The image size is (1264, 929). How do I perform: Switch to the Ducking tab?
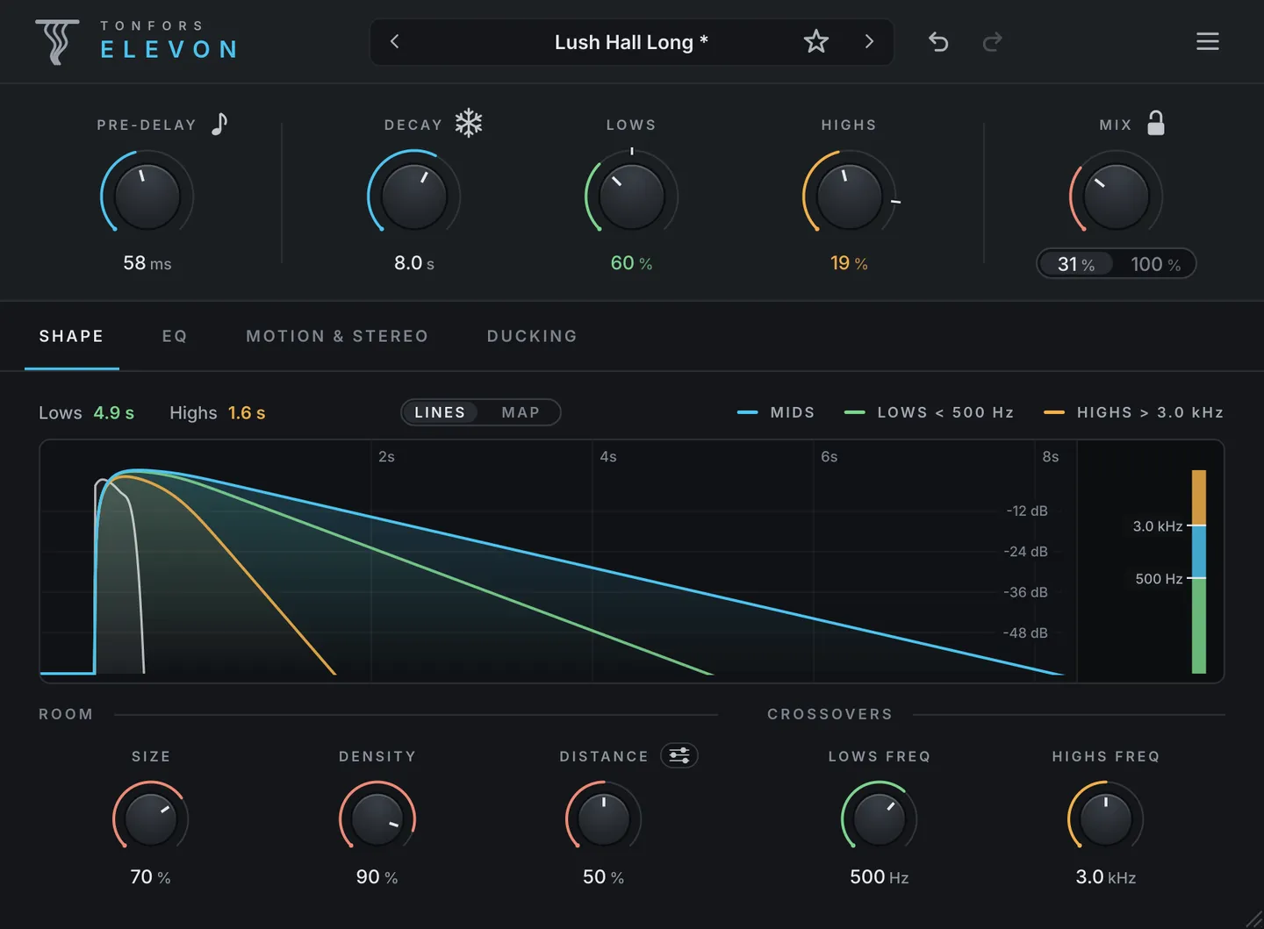(532, 336)
